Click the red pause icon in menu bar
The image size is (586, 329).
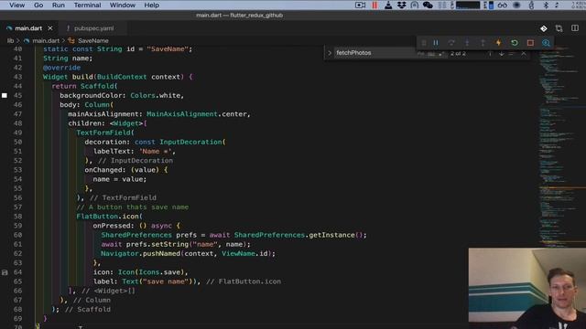pos(374,5)
